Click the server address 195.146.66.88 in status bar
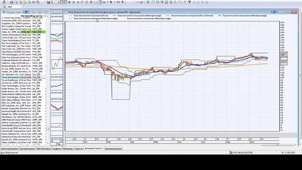 [243, 153]
